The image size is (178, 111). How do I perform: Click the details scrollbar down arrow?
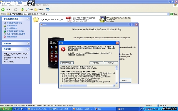point(116,83)
